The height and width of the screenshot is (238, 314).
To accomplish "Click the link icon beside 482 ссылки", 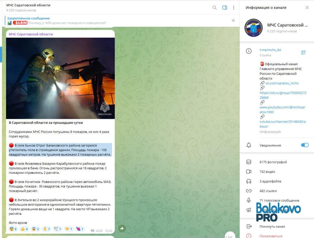I will tap(249, 191).
